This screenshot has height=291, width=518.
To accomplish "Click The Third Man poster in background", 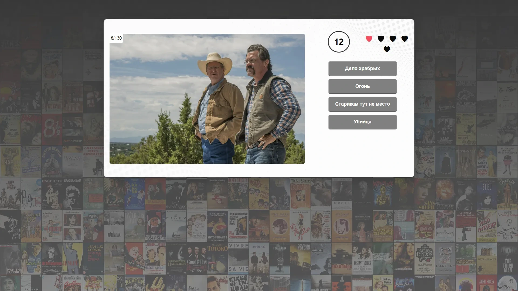I will pos(507,259).
